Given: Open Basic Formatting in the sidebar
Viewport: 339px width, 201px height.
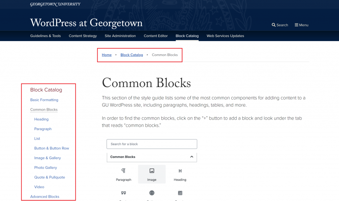Looking at the screenshot, I should pyautogui.click(x=44, y=100).
